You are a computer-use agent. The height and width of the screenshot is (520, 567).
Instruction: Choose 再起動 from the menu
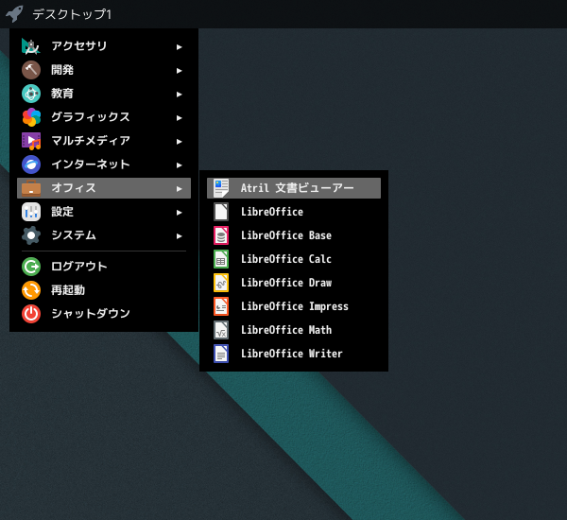[104, 290]
